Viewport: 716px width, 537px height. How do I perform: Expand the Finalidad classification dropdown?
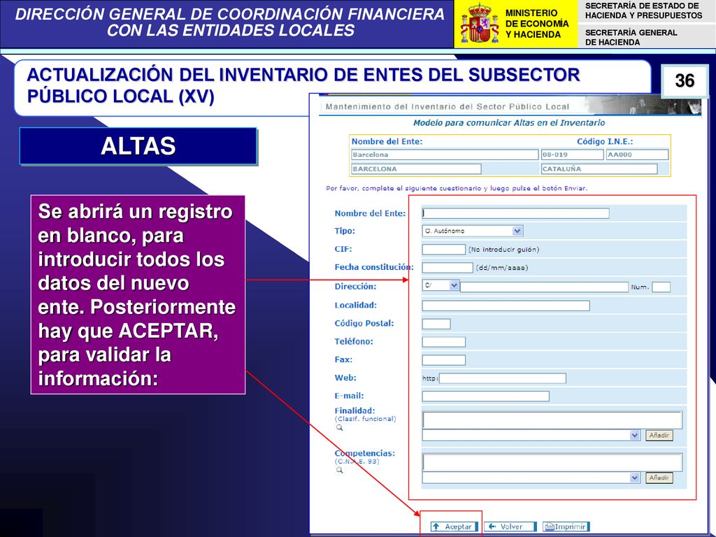coord(531,435)
